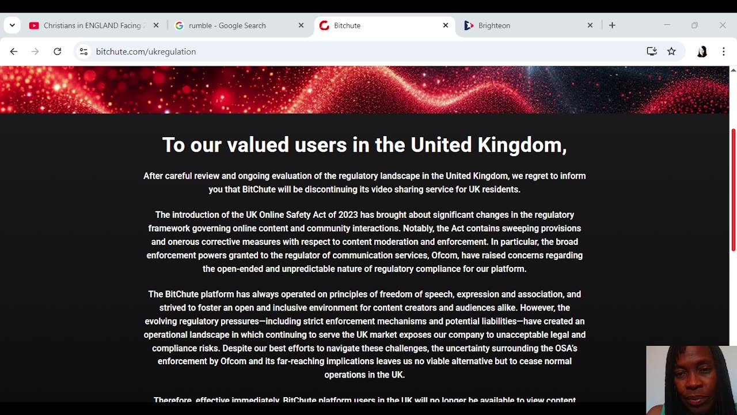Reload the Bitchute page
737x415 pixels.
[x=57, y=51]
